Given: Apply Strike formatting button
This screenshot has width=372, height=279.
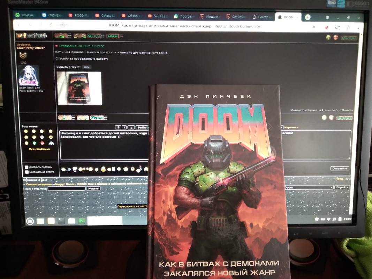Looking at the screenshot, I should point(142,127).
